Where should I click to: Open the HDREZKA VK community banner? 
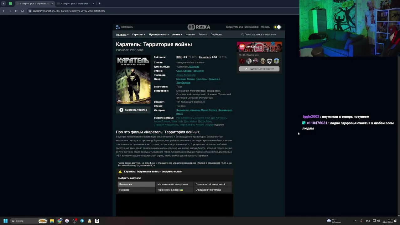coord(259,47)
